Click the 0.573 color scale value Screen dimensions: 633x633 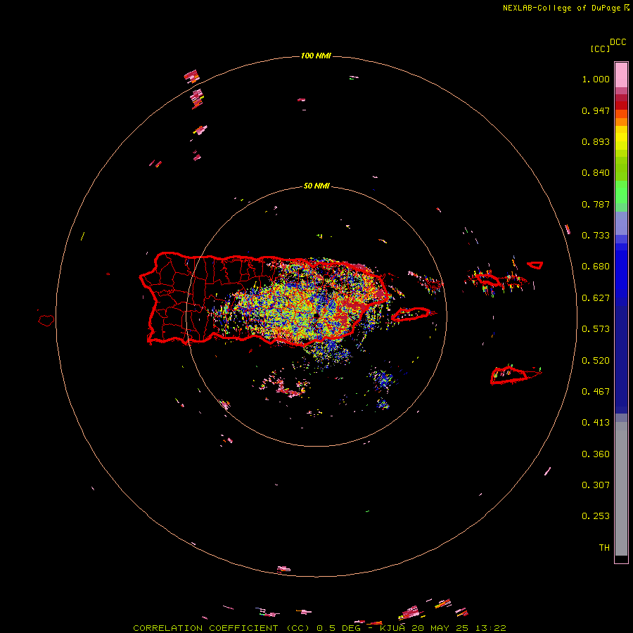click(596, 329)
